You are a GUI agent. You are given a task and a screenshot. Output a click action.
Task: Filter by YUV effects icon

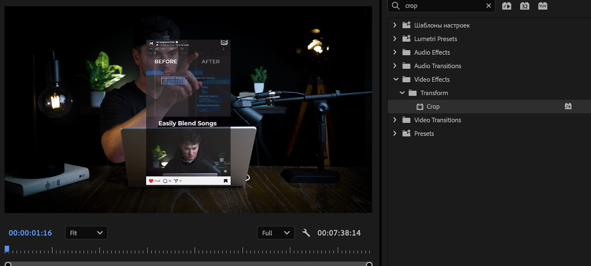click(x=543, y=6)
